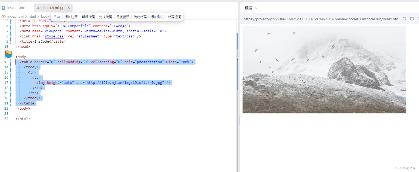419x172 pixels.
Task: Click 寻找错误 to find bugs
Action: [x=123, y=17]
